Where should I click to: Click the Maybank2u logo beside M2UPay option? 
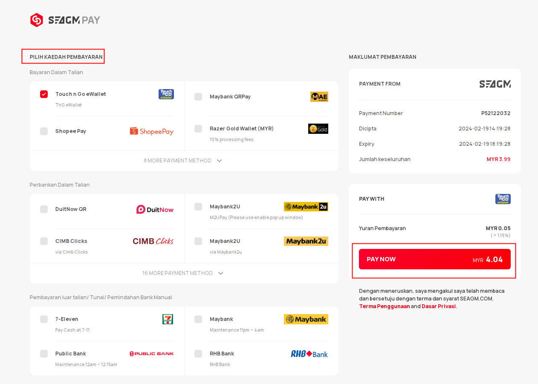306,207
